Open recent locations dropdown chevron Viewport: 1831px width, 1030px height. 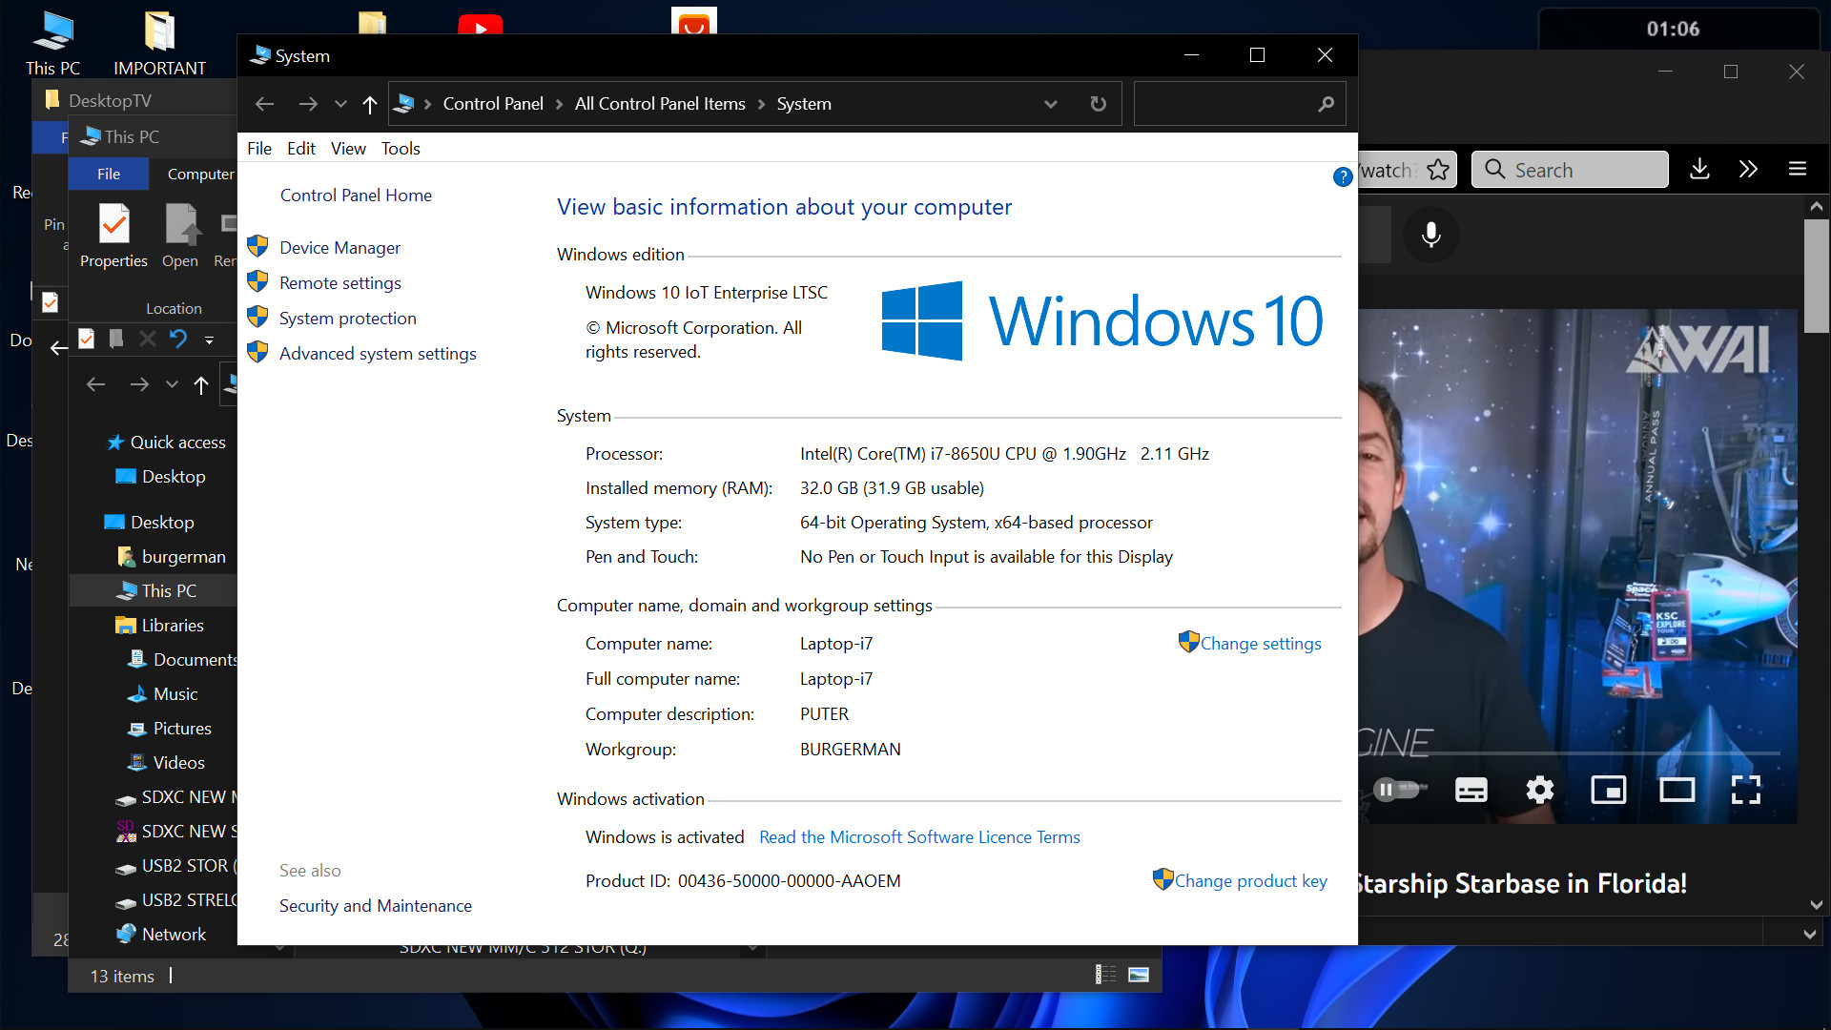[x=340, y=104]
